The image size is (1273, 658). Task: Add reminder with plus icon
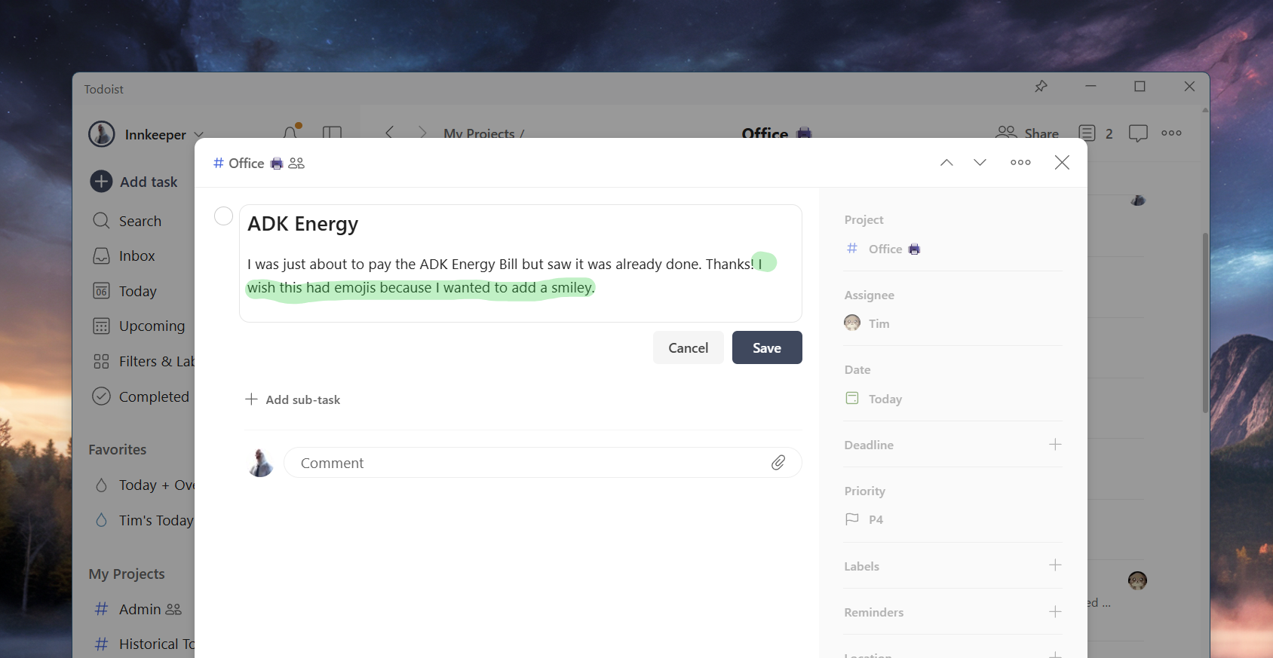tap(1055, 611)
